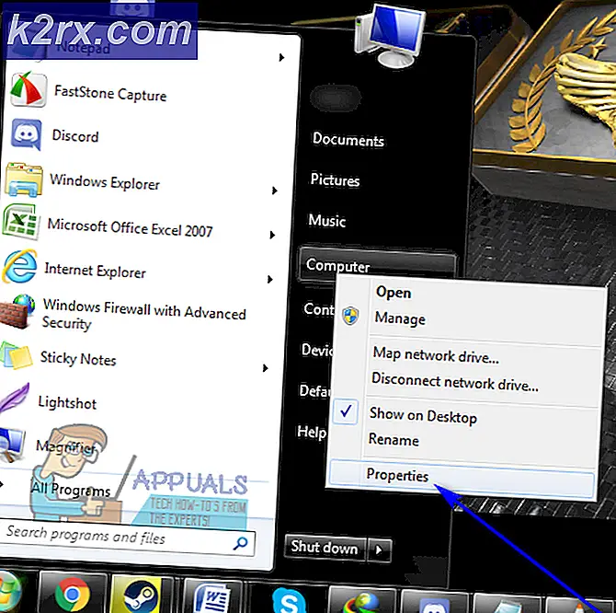The image size is (616, 613).
Task: Click the Search programs and files box
Action: [127, 537]
